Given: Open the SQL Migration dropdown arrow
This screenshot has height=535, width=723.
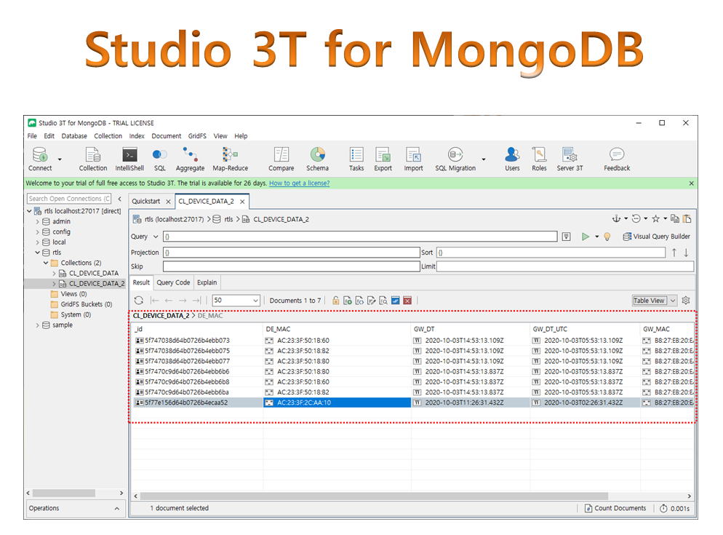Looking at the screenshot, I should coord(484,159).
